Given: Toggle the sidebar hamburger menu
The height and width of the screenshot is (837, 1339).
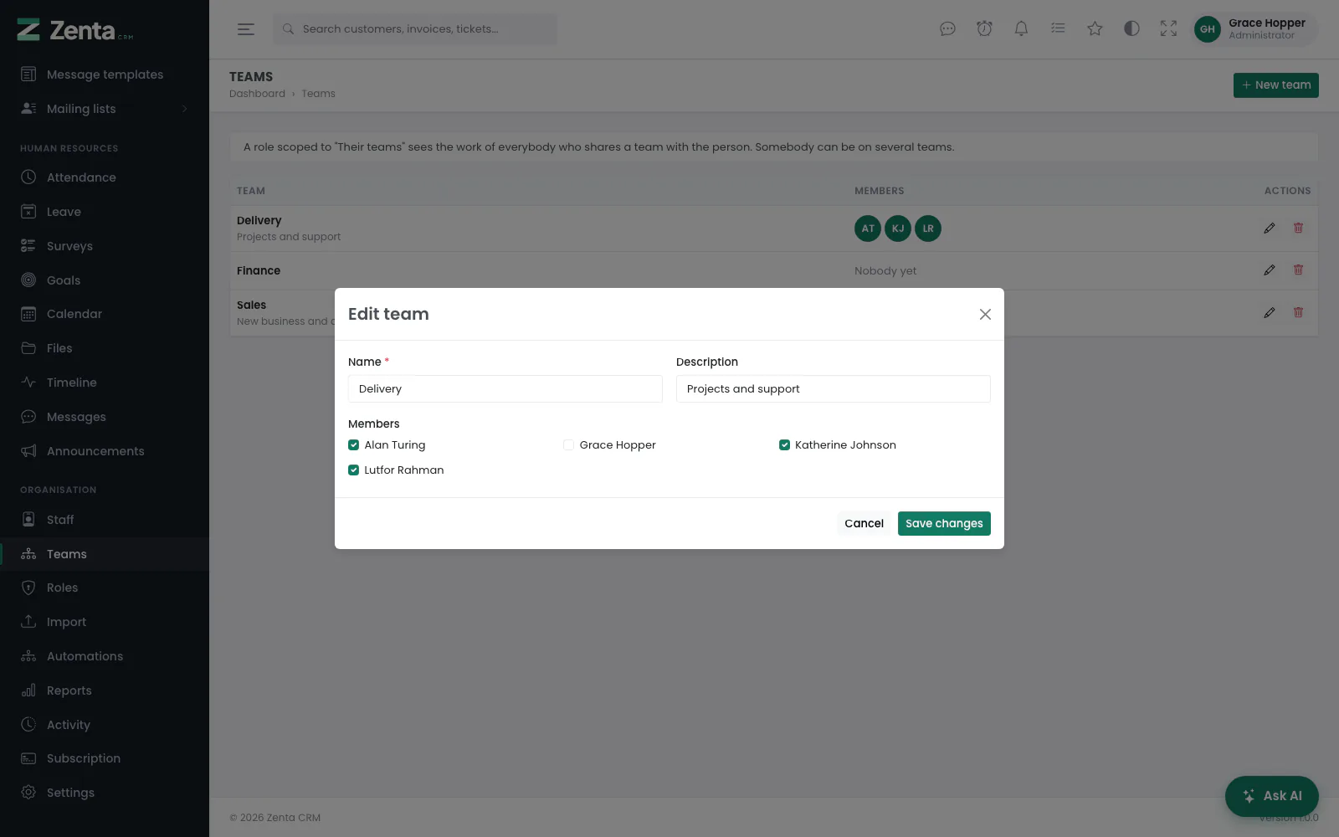Looking at the screenshot, I should 246,29.
